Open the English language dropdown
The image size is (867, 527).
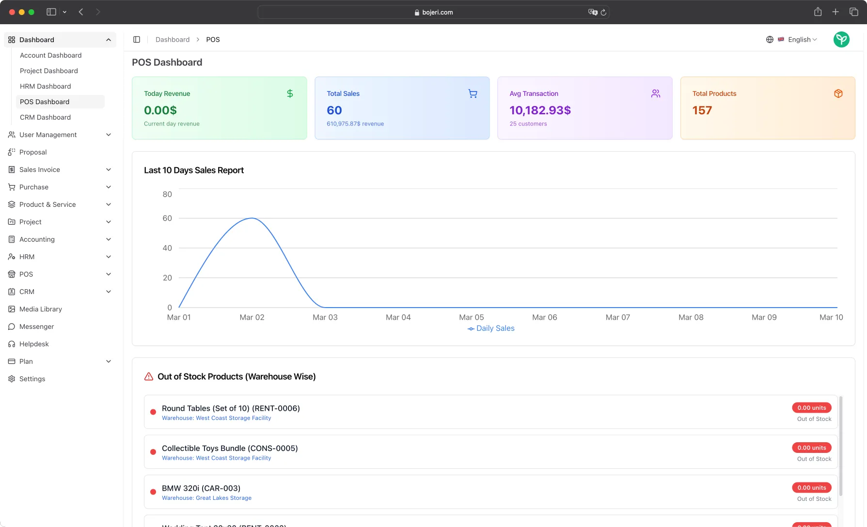(797, 39)
